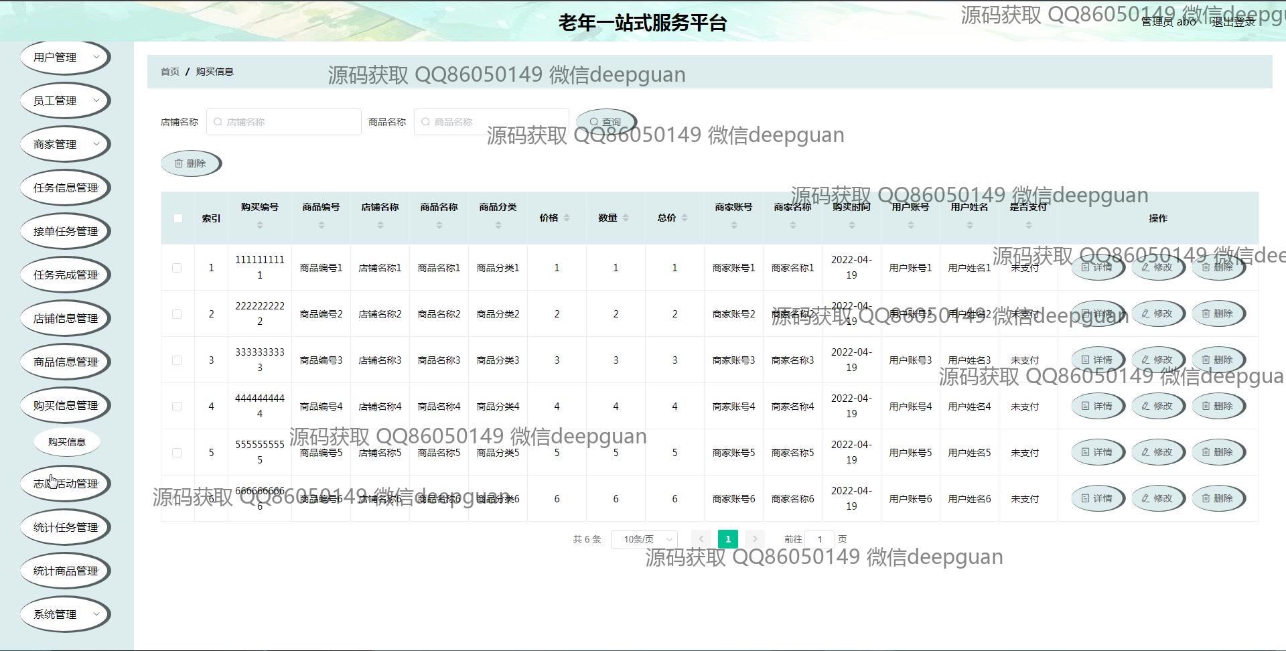This screenshot has height=651, width=1286.
Task: Click 修改 for row 3
Action: point(1157,360)
